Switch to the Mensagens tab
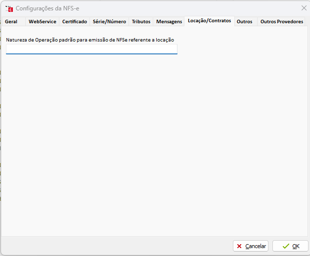The height and width of the screenshot is (256, 310). click(169, 22)
